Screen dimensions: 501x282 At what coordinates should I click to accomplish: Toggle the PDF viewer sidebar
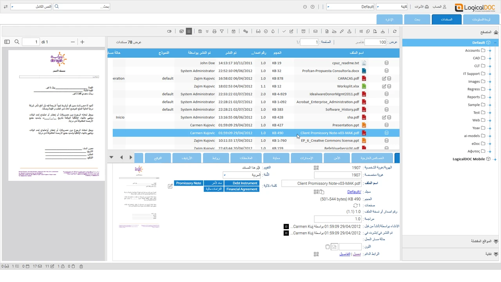pos(7,42)
